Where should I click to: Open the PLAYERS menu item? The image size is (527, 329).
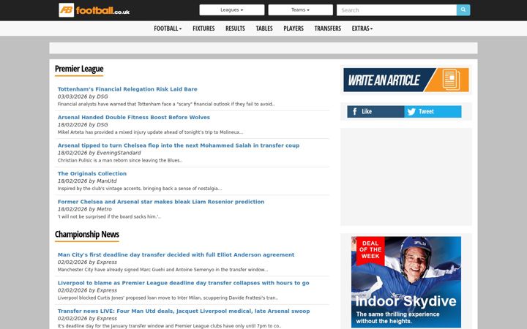pos(294,29)
